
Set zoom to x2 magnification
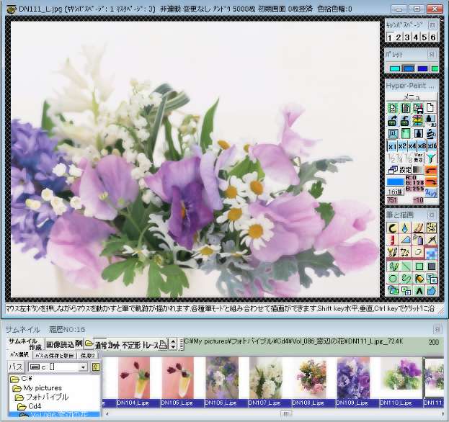click(402, 145)
